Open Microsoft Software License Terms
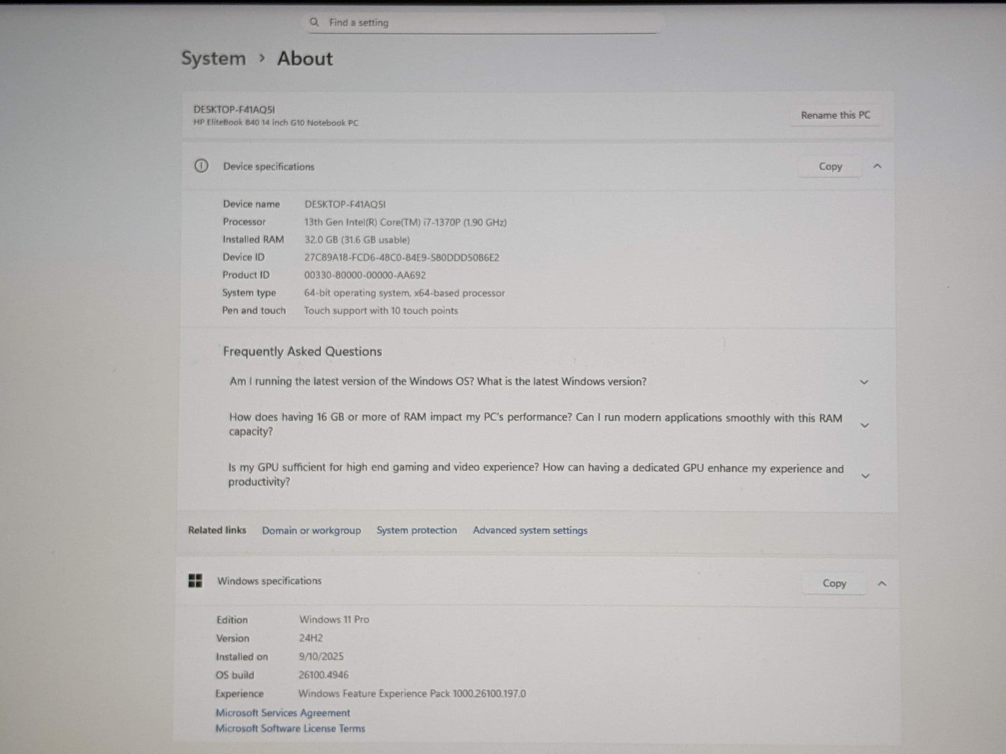This screenshot has width=1006, height=754. click(290, 729)
